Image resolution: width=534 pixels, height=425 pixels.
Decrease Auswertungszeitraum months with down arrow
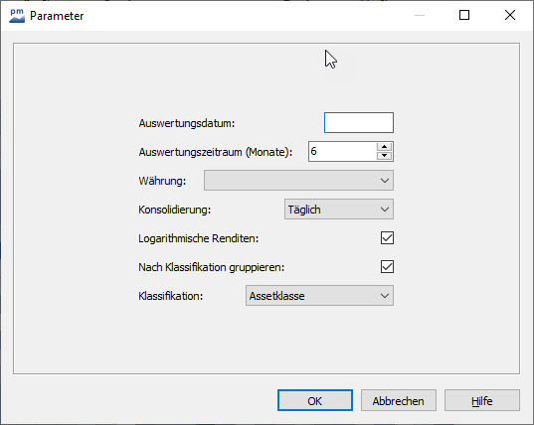point(385,156)
